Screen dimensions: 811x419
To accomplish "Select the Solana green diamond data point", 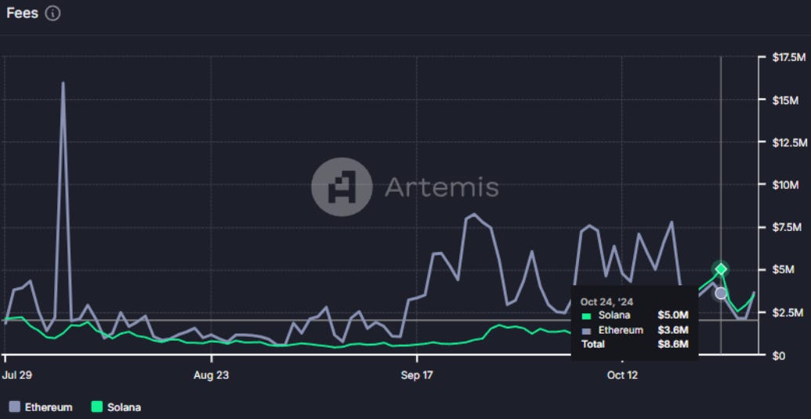I will click(x=720, y=269).
